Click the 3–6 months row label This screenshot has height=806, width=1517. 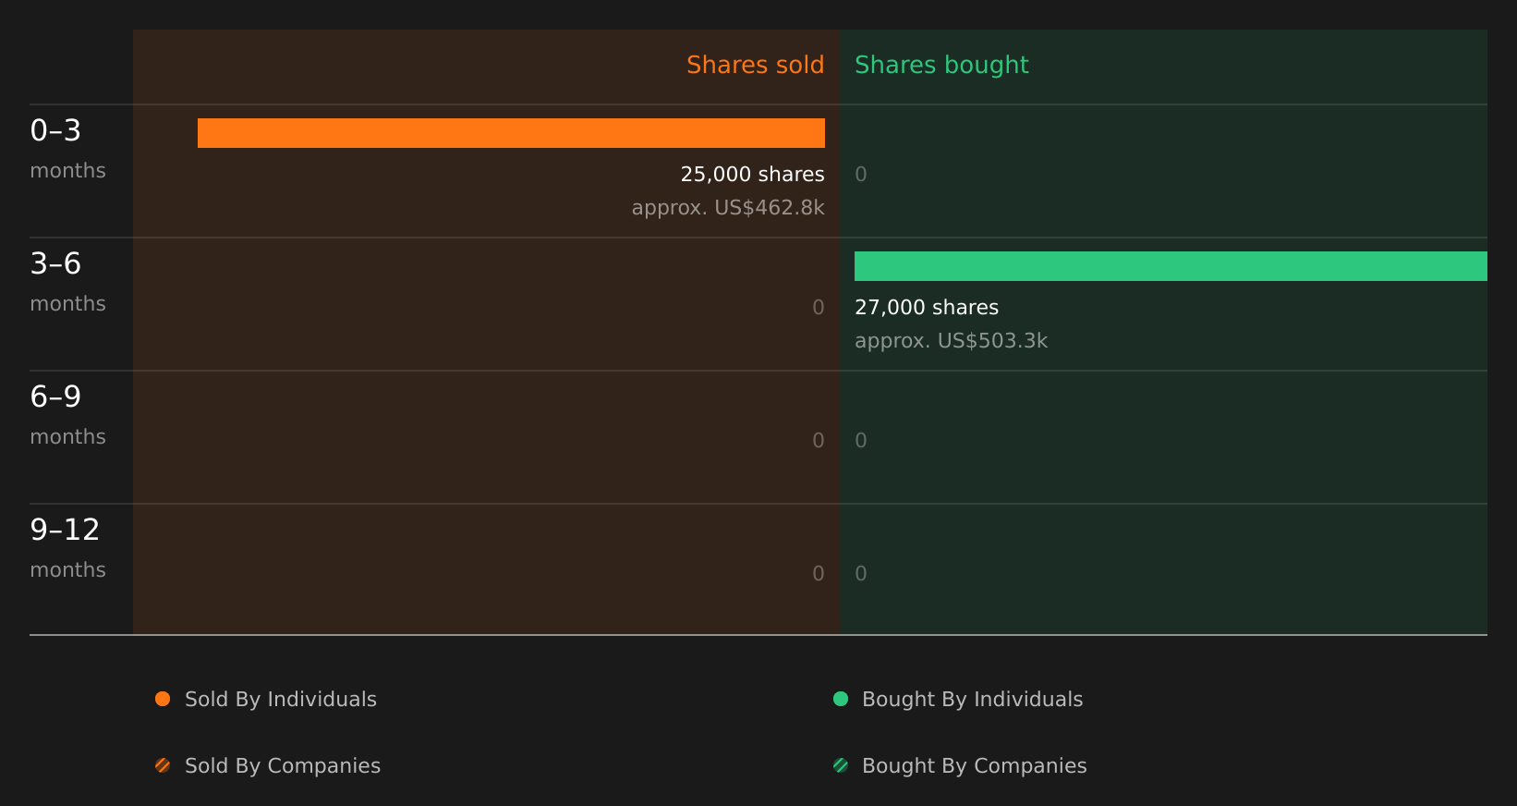[67, 282]
